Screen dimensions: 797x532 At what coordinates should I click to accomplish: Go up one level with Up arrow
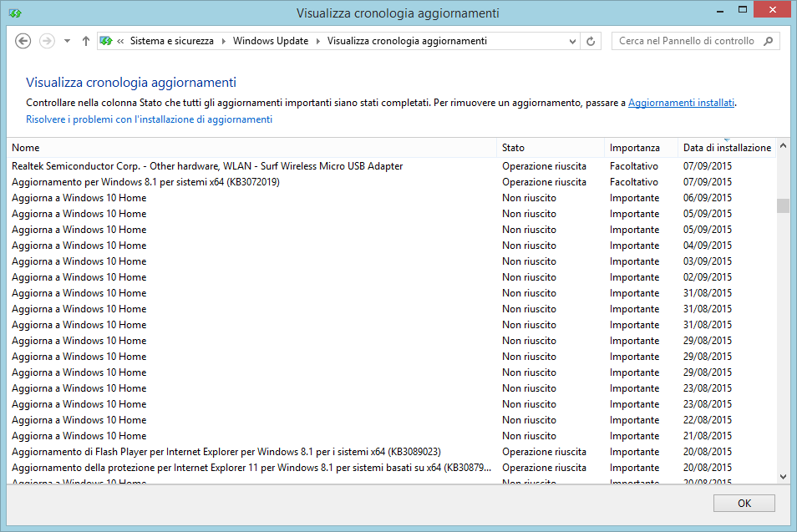(85, 41)
